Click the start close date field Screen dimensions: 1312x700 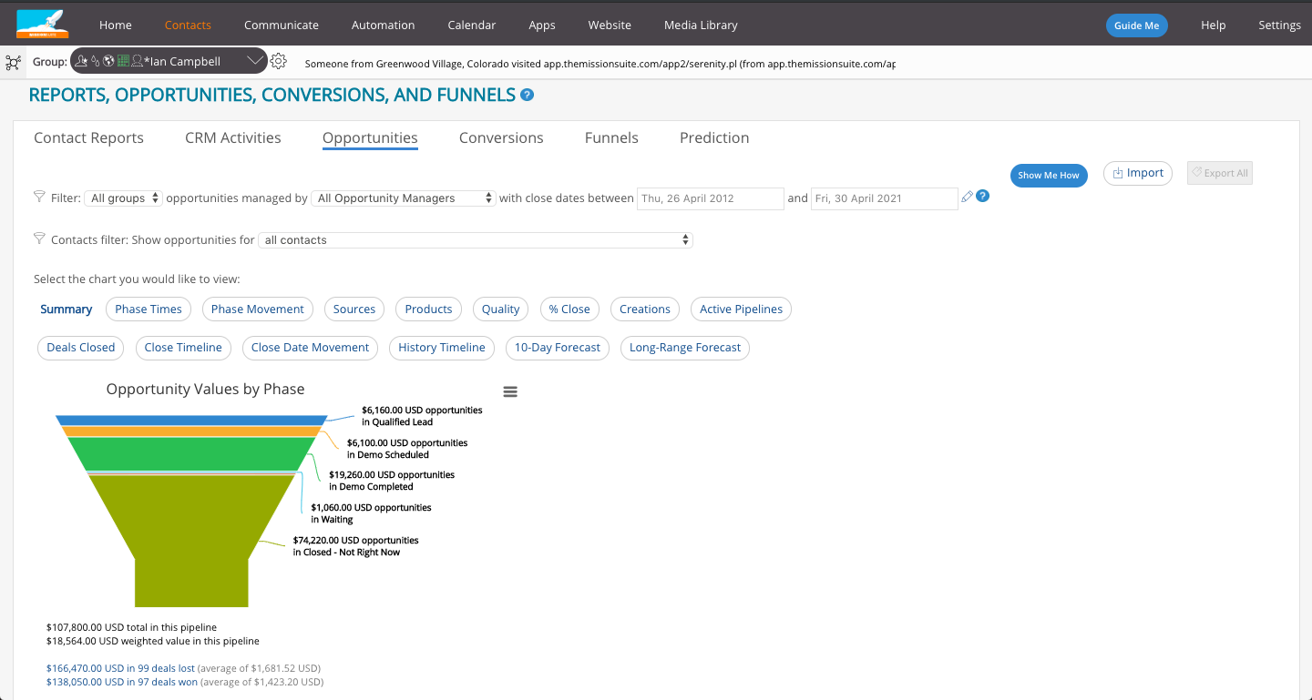(710, 198)
